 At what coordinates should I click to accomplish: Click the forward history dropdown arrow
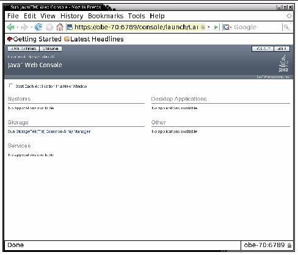(x=32, y=27)
